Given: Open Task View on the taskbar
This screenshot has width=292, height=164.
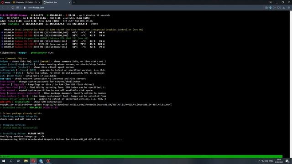Looking at the screenshot, I should 18,161.
